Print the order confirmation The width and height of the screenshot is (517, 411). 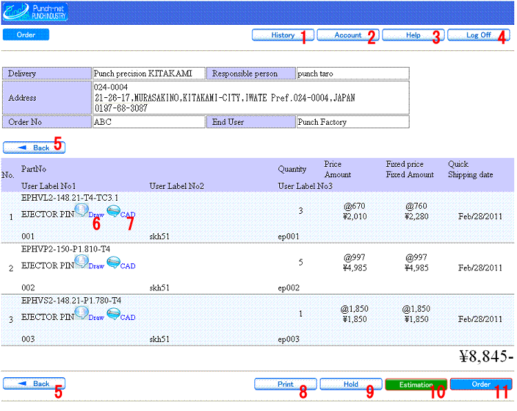[x=285, y=384]
